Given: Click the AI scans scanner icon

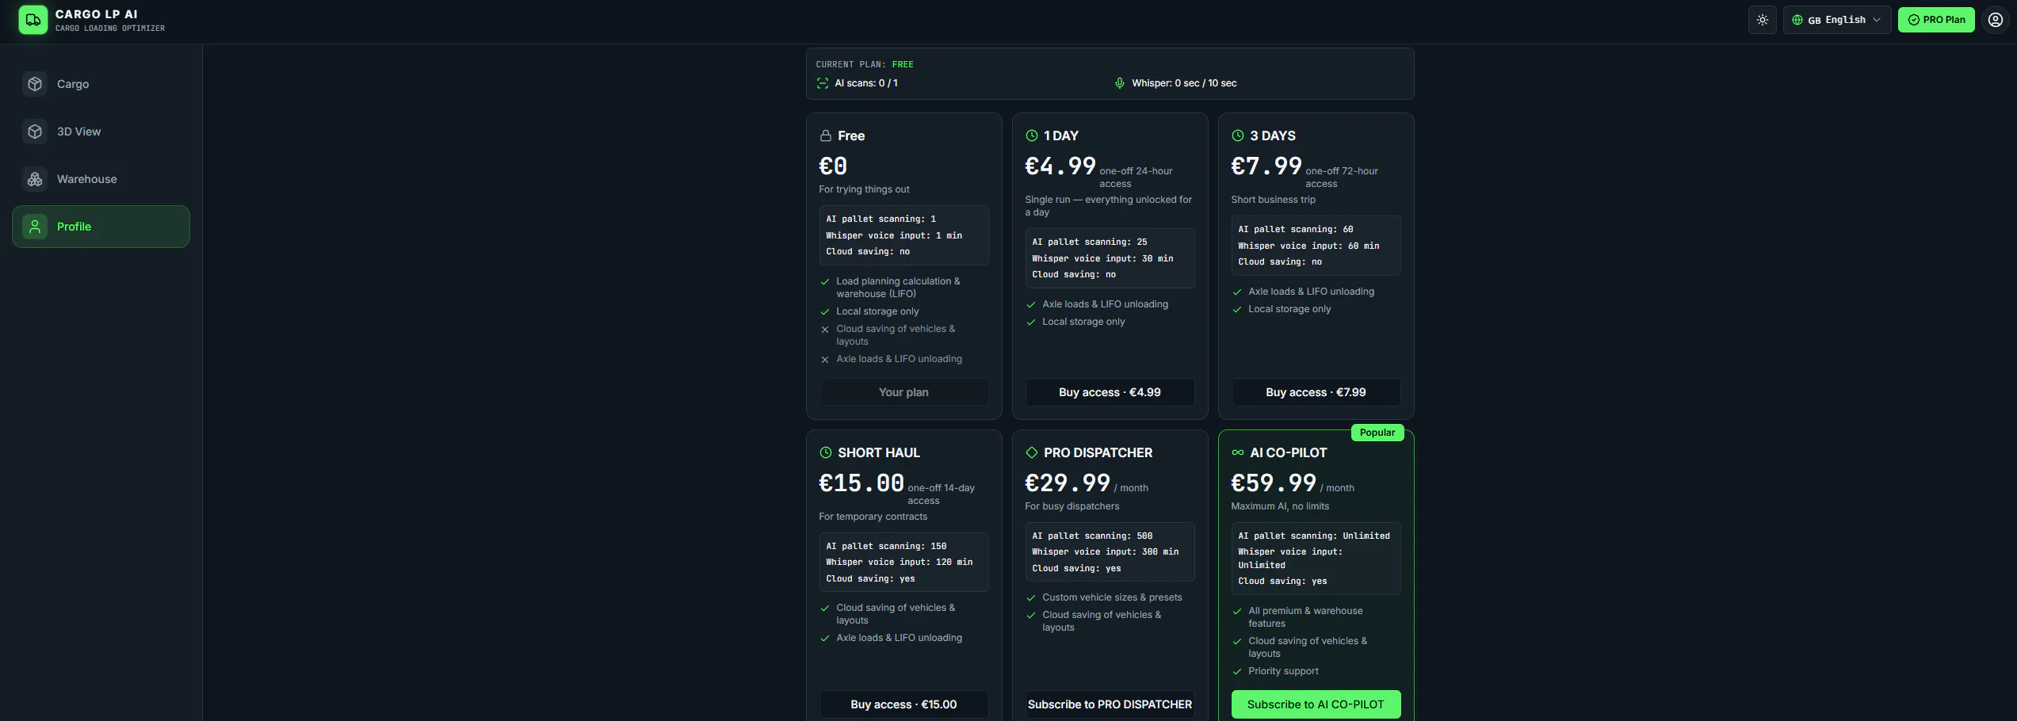Looking at the screenshot, I should tap(823, 83).
